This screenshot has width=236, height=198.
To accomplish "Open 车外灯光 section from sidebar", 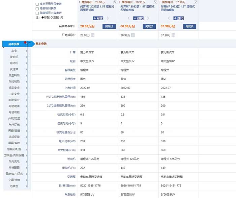I will click(14, 125).
